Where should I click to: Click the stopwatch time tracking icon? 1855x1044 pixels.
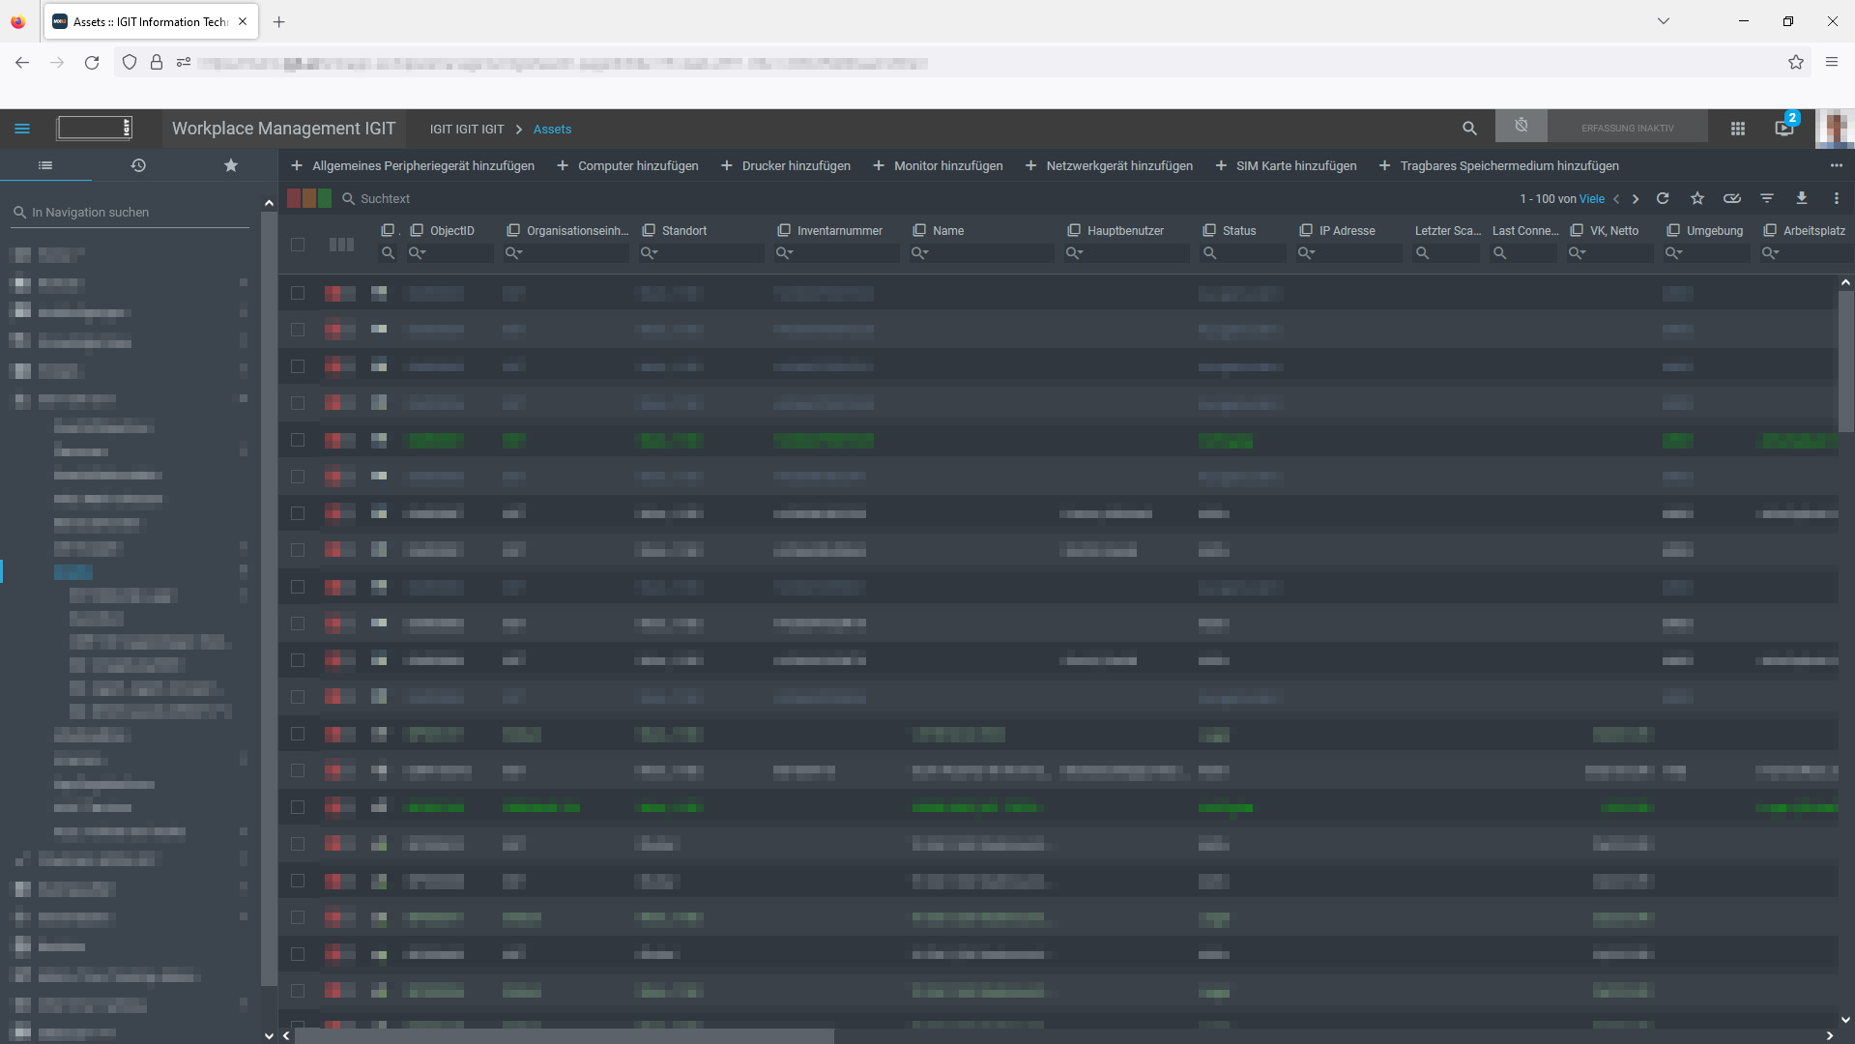click(1522, 127)
